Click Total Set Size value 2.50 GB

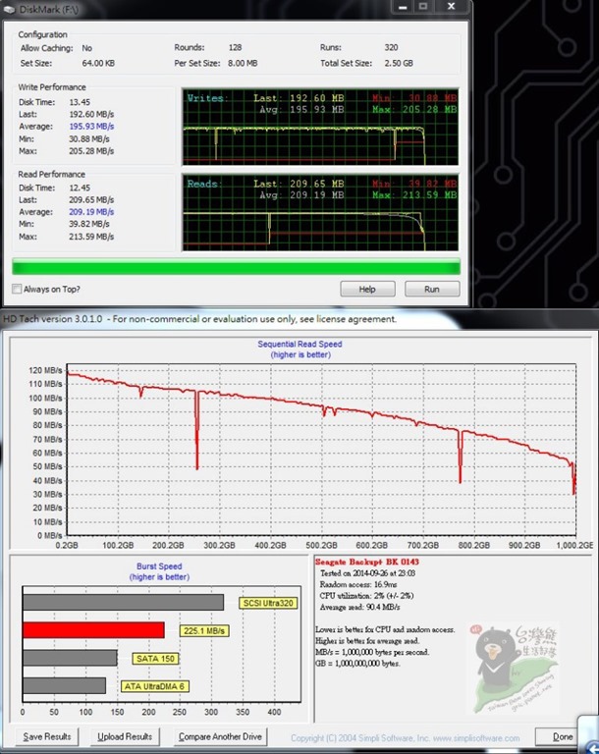coord(399,63)
